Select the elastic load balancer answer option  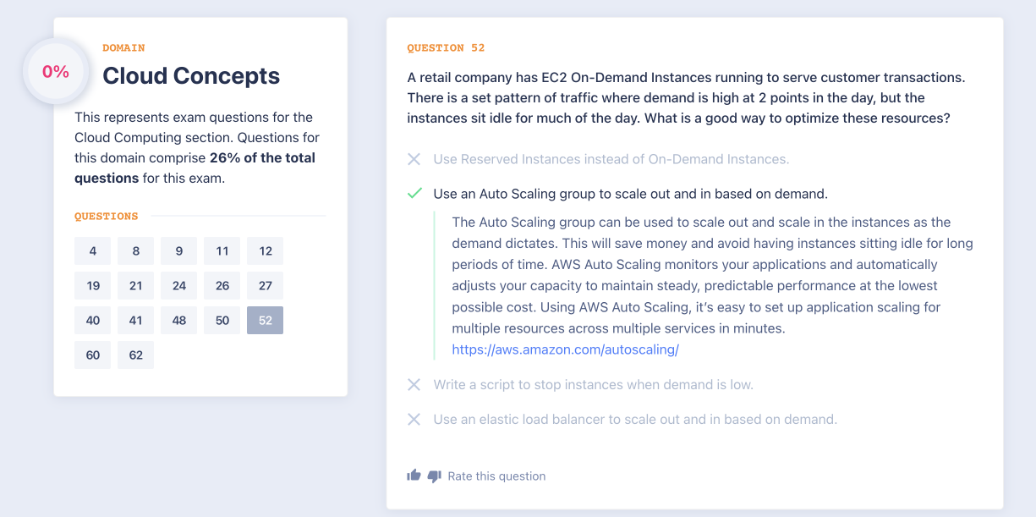(x=635, y=420)
